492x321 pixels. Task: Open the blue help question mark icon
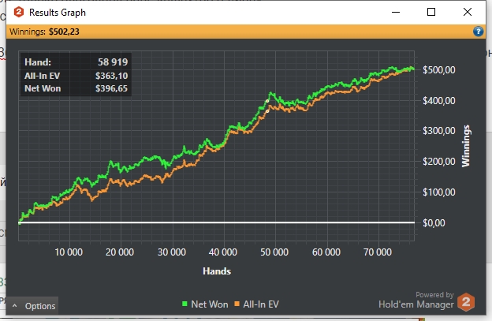tap(478, 32)
